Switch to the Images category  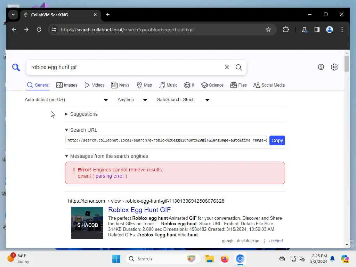point(66,85)
